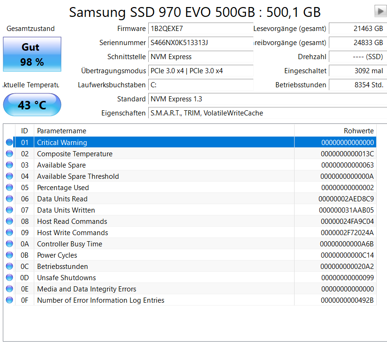Select the Controller Busy Time row
The image size is (387, 344).
coord(190,244)
